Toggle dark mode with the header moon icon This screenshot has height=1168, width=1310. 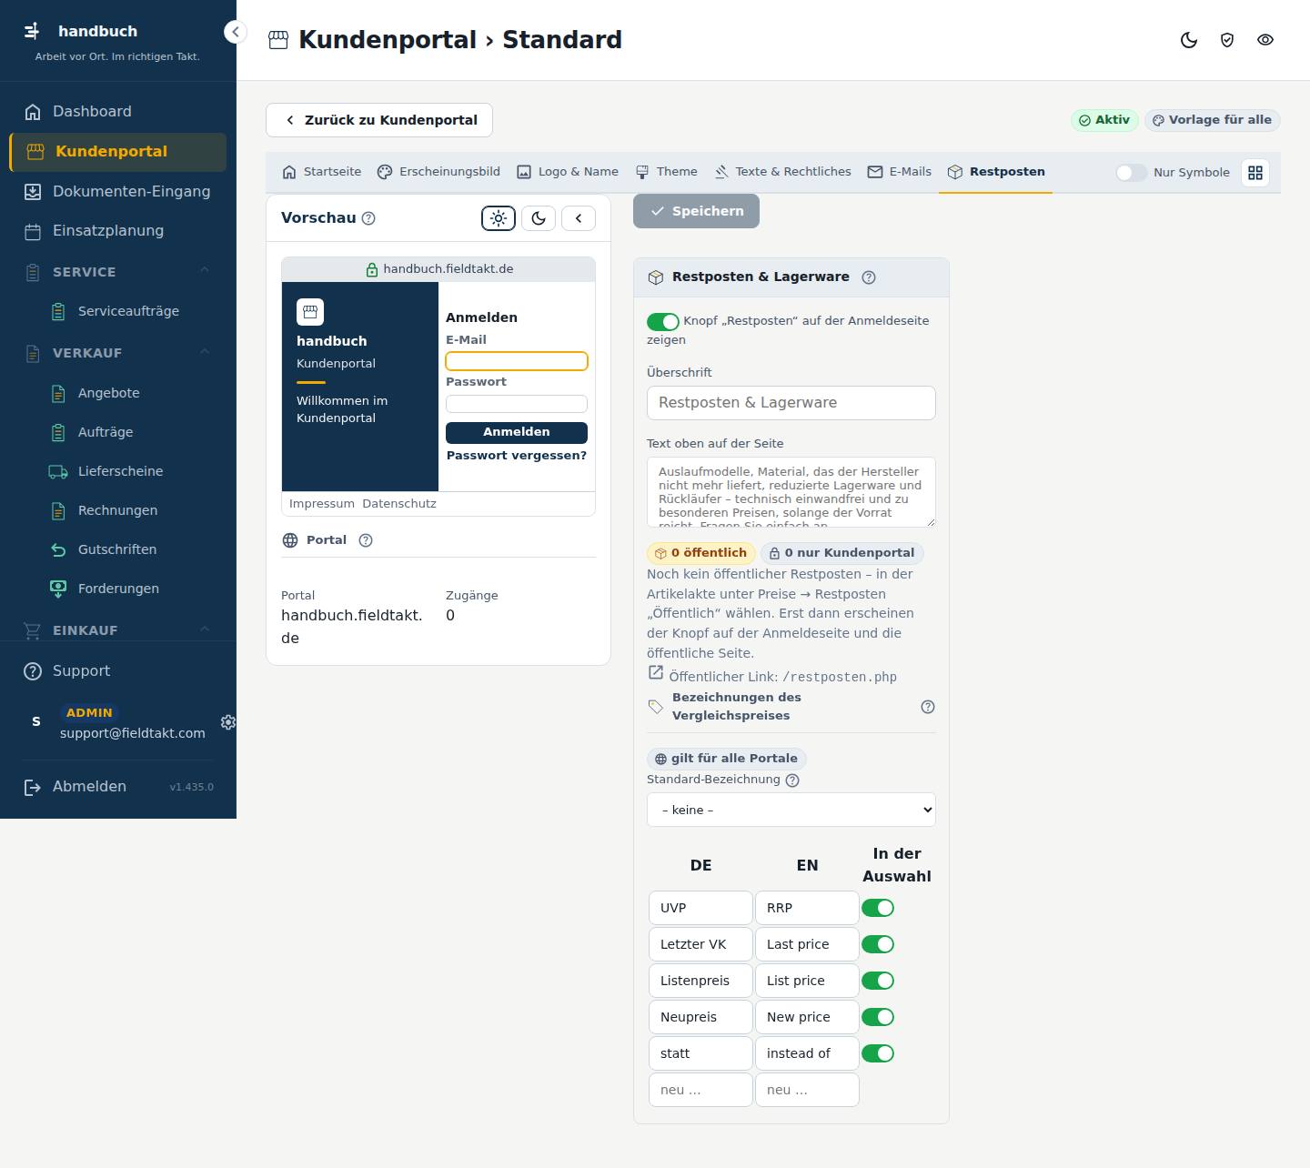1189,40
